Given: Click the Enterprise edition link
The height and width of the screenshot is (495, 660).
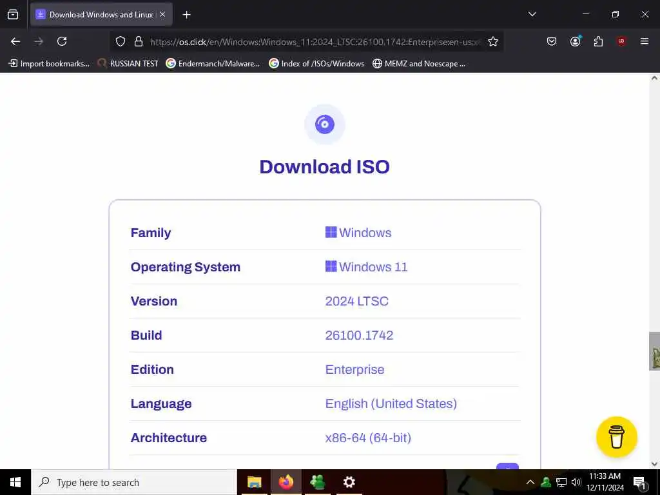Looking at the screenshot, I should point(354,369).
